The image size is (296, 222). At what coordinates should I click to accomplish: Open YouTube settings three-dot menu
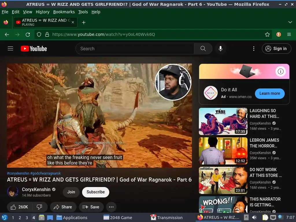(x=254, y=49)
